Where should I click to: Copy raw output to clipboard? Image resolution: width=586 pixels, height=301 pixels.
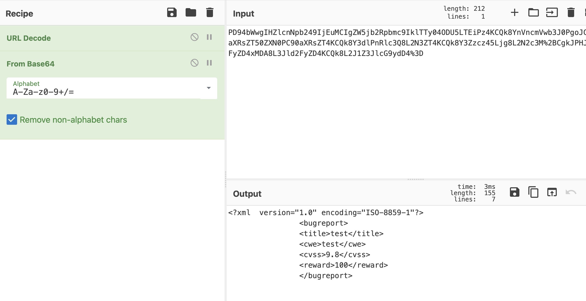click(x=533, y=192)
